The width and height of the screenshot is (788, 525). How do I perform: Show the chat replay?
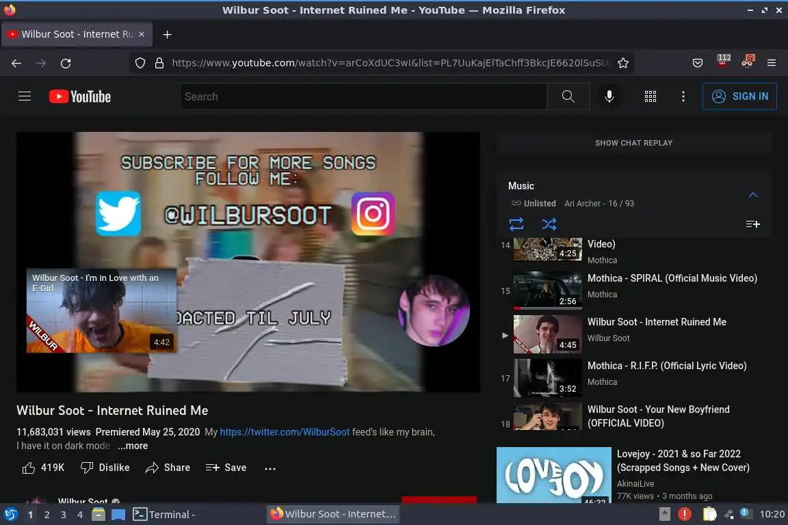pyautogui.click(x=633, y=143)
